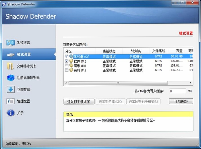This screenshot has width=201, height=149.
Task: Click the 立即存储 download arrow icon
Action: click(x=11, y=89)
